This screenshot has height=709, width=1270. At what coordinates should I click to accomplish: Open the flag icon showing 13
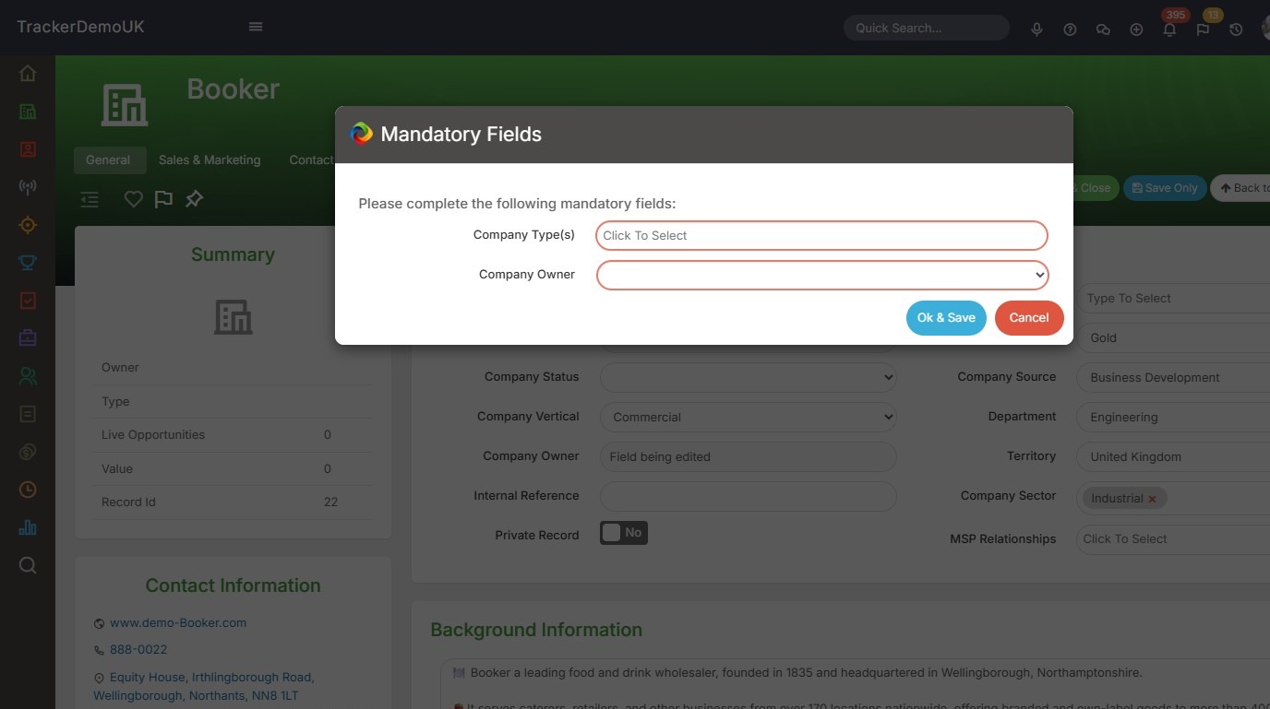[x=1203, y=29]
